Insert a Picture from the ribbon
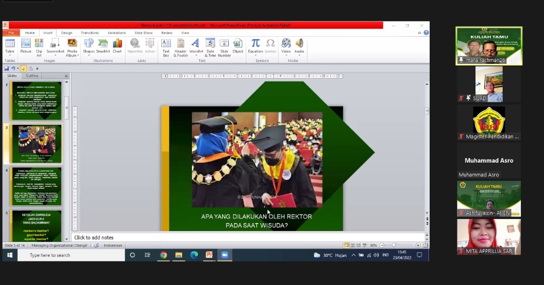Image resolution: width=544 pixels, height=285 pixels. coord(26,46)
